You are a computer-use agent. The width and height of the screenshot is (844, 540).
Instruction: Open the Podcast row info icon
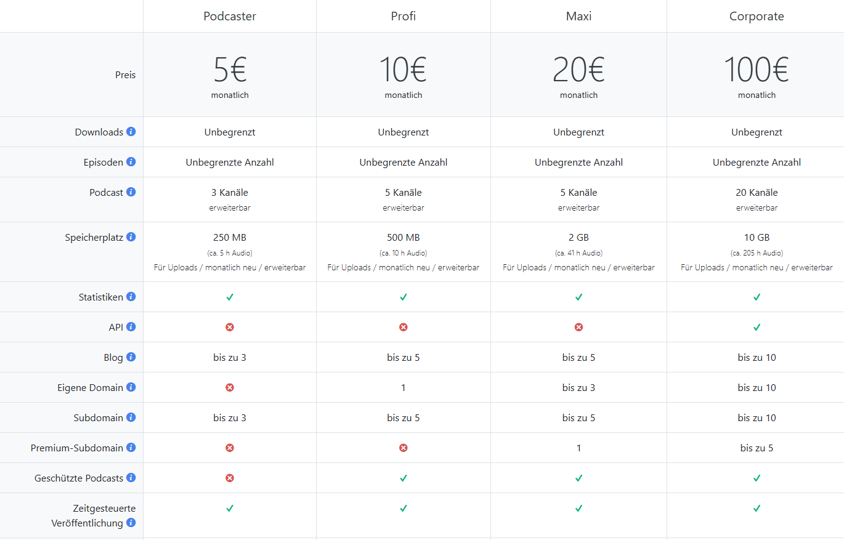coord(131,192)
